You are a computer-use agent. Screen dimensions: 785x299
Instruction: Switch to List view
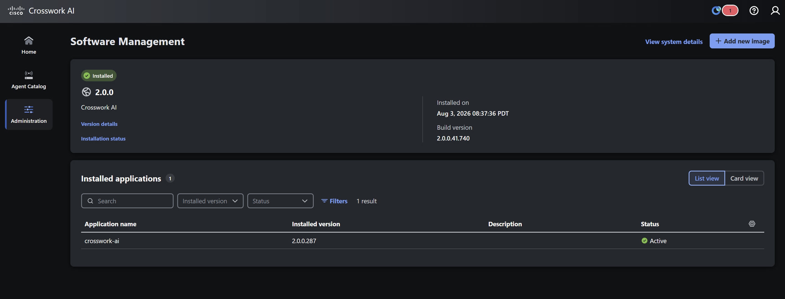707,178
